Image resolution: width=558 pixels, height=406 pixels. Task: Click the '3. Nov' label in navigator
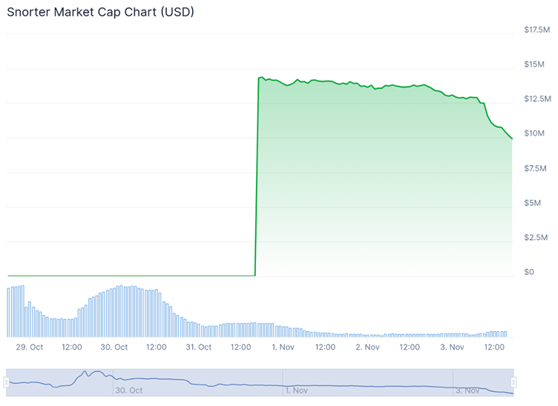467,390
